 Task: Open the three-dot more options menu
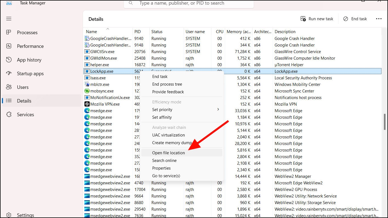pyautogui.click(x=379, y=19)
